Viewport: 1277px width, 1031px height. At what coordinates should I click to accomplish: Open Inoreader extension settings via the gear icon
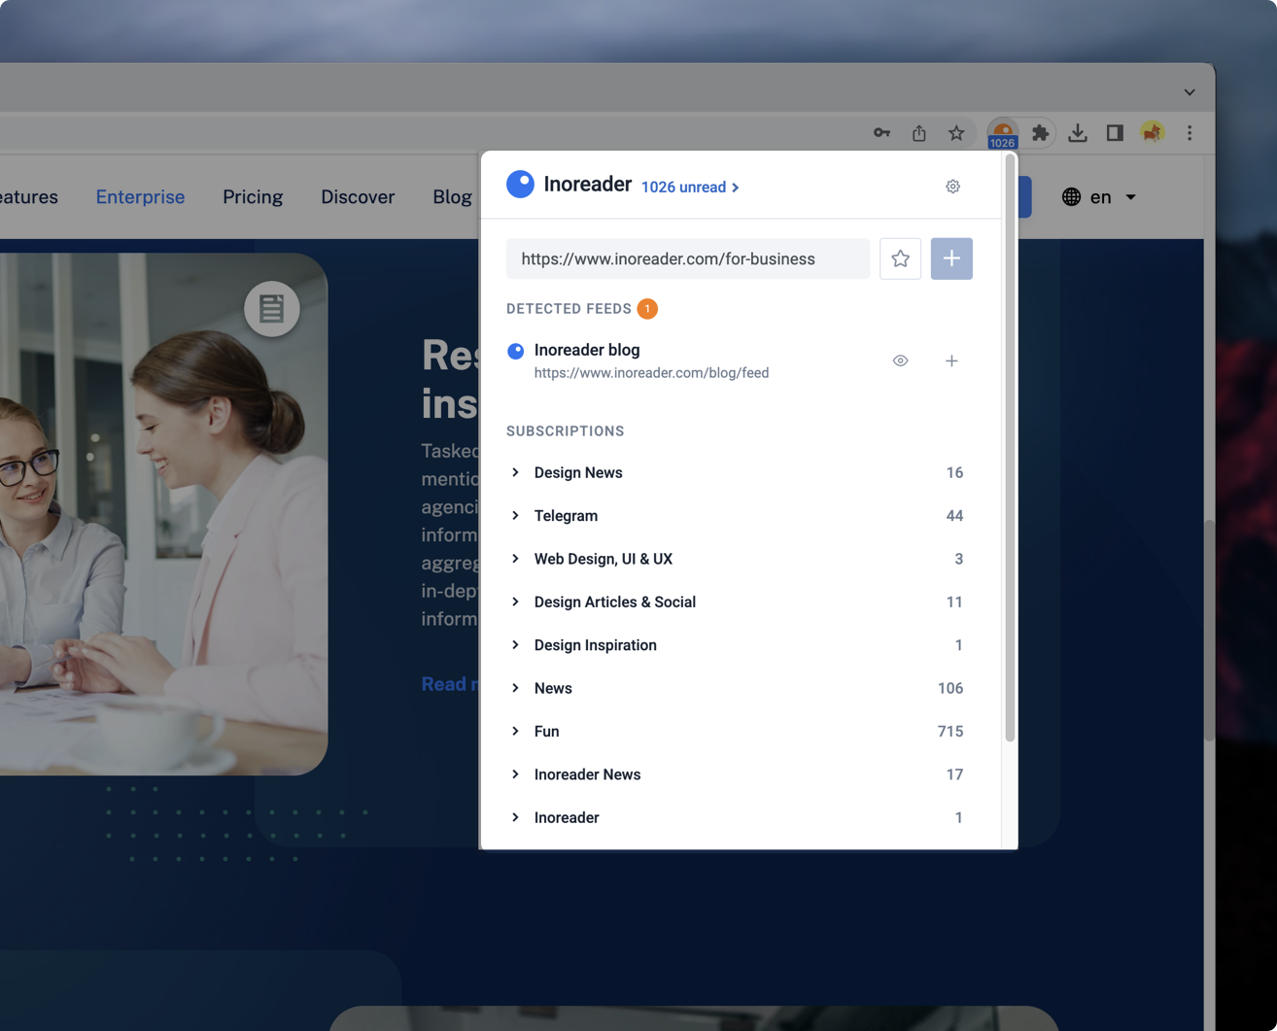click(952, 186)
